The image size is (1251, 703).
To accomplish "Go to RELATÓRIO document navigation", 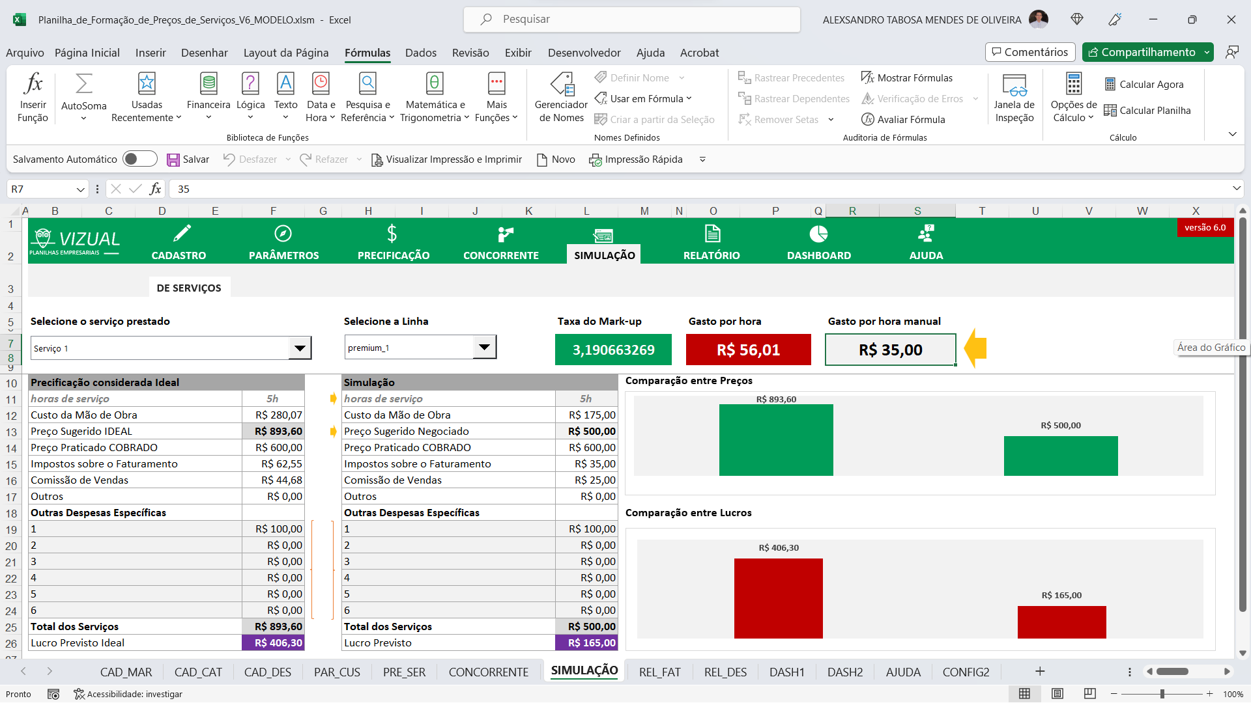I will click(712, 242).
